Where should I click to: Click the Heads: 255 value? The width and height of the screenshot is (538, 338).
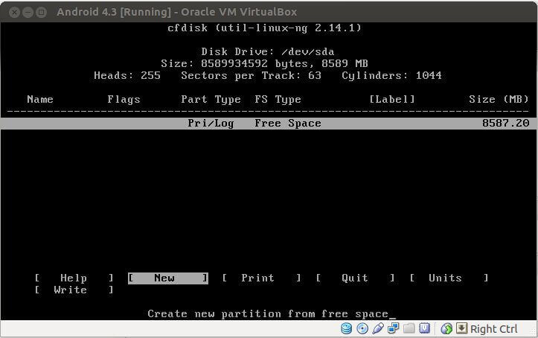click(x=127, y=75)
